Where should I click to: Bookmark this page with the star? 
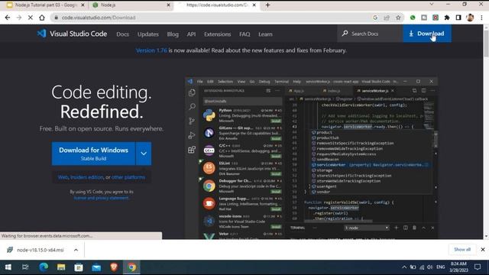[398, 18]
